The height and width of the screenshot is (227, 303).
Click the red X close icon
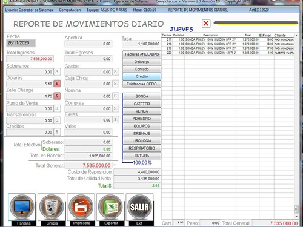pyautogui.click(x=206, y=24)
